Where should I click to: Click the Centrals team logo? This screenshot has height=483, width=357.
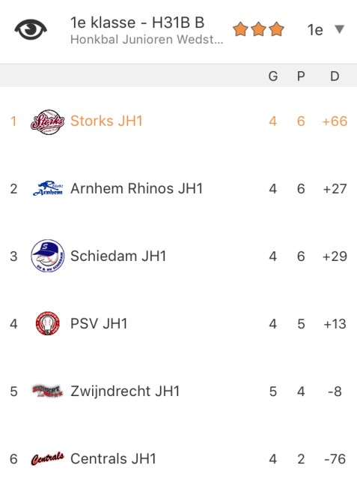(x=47, y=459)
